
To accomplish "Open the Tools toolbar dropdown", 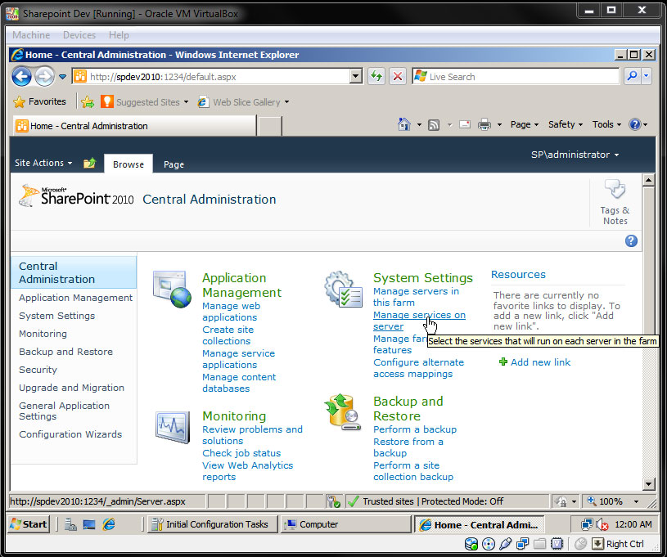I will pos(606,124).
